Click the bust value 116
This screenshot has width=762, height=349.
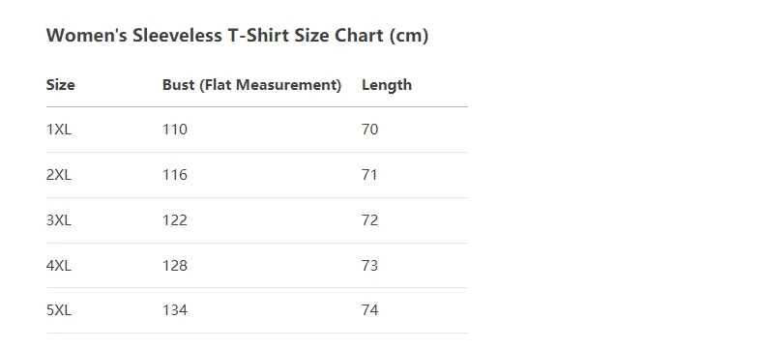point(174,174)
